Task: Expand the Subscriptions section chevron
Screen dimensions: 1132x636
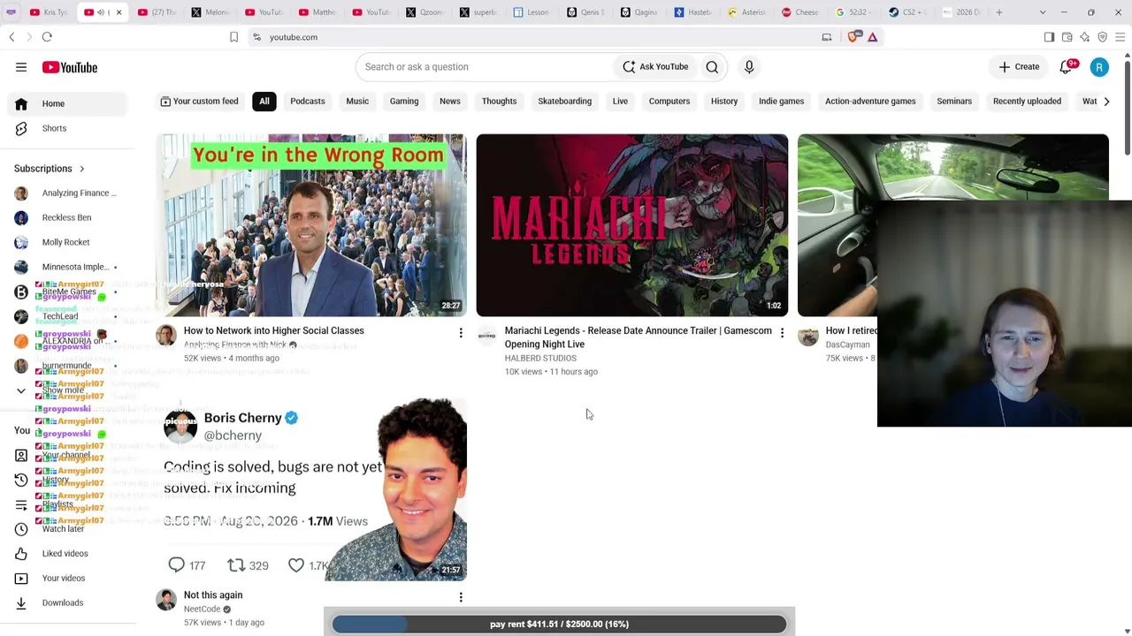Action: (82, 169)
